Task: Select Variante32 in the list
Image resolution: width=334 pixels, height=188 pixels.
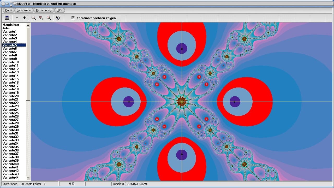Action: (x=10, y=137)
